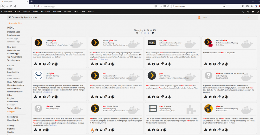Open the Repositories list
Screen dimensions: 260x135
(x=13, y=117)
